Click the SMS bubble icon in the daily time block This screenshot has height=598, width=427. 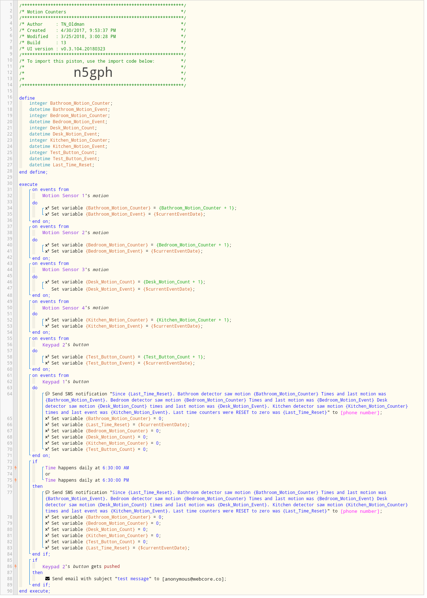tap(47, 493)
